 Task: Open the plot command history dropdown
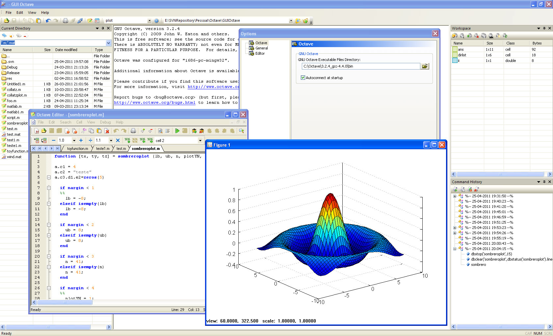[x=149, y=20]
